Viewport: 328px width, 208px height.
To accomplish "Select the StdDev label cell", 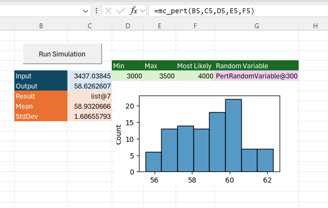I will [41, 116].
